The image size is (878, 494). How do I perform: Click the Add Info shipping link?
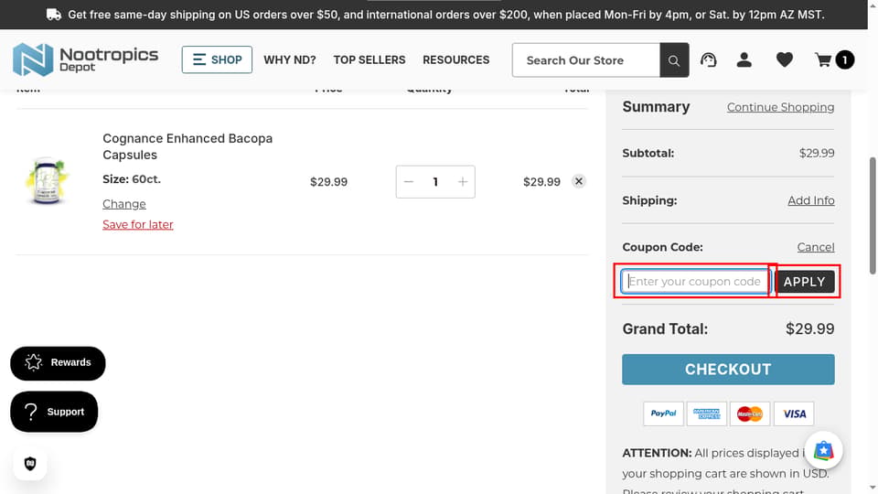coord(811,200)
